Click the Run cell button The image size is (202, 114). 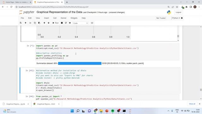(56, 23)
